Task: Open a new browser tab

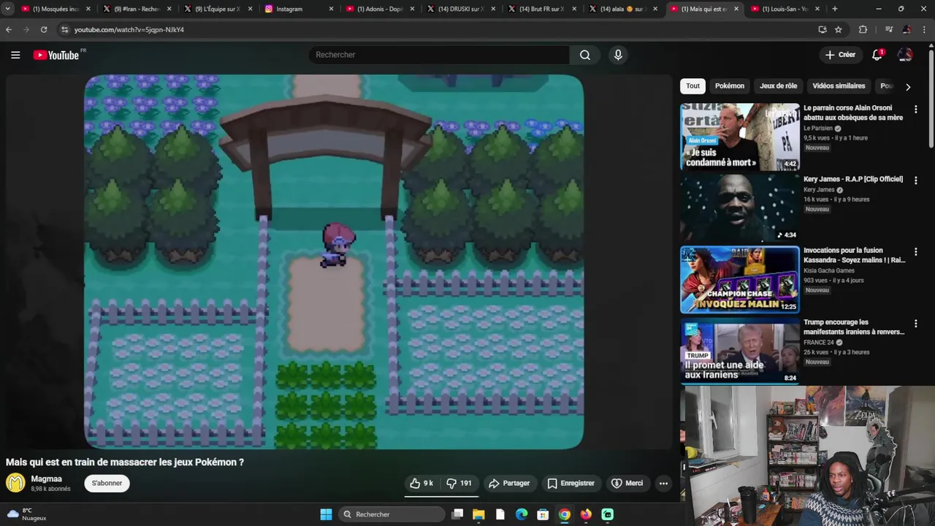Action: [x=835, y=9]
